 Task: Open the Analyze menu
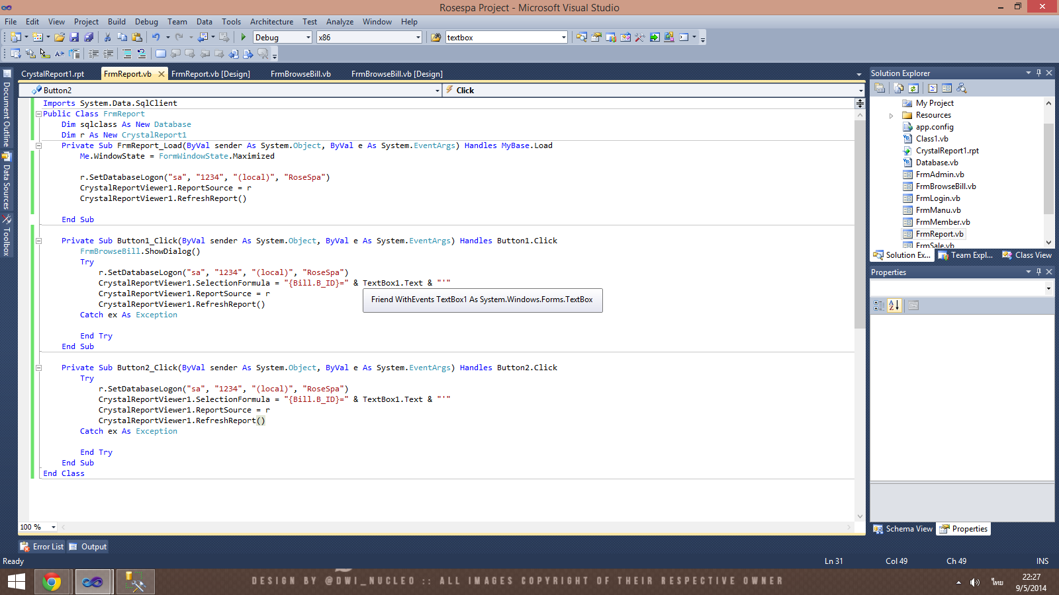click(340, 22)
